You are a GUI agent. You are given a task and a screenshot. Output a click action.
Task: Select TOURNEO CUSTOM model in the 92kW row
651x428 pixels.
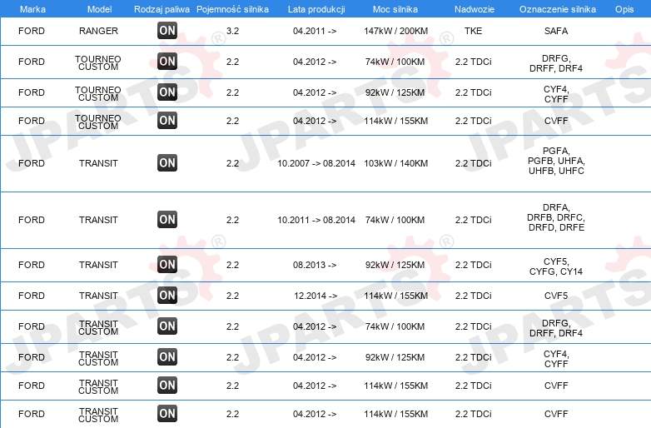tap(98, 93)
